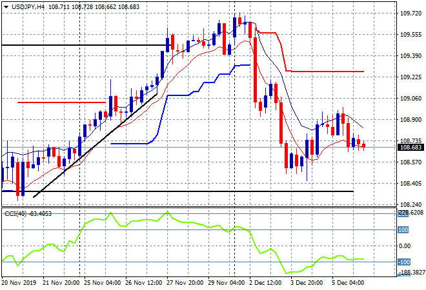The image size is (426, 290).
Task: Click price scale label 109.555
Action: click(x=411, y=34)
